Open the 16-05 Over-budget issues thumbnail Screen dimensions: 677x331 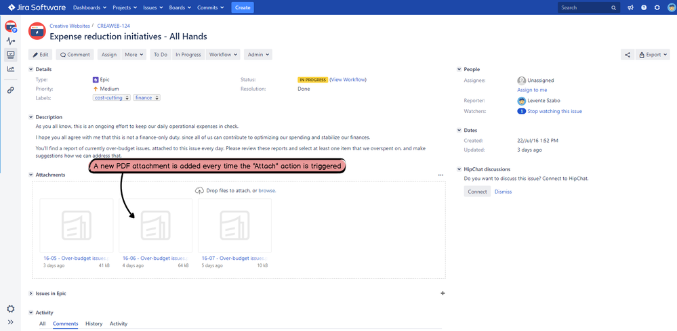coord(77,225)
